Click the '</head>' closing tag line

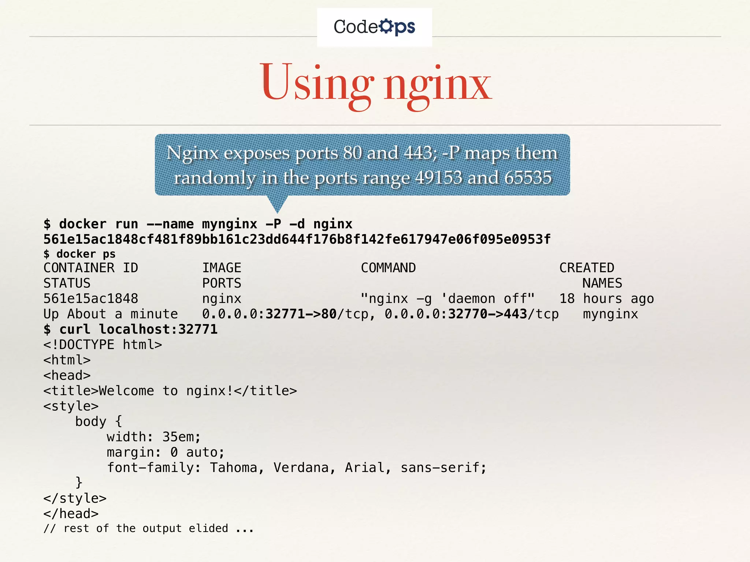click(71, 514)
